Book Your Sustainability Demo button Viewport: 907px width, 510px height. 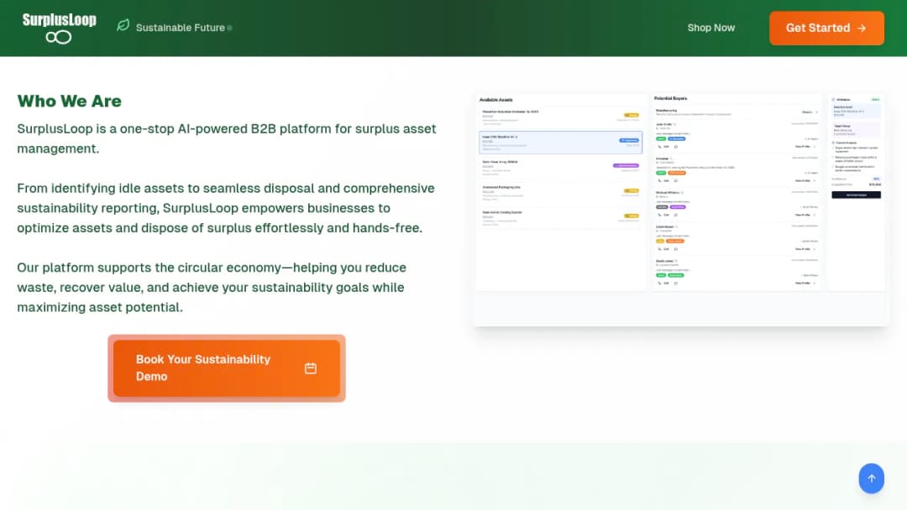[x=227, y=368]
